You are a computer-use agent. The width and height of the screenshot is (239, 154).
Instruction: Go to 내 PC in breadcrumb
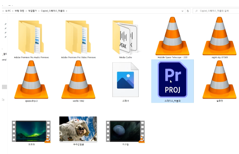(x=8, y=11)
